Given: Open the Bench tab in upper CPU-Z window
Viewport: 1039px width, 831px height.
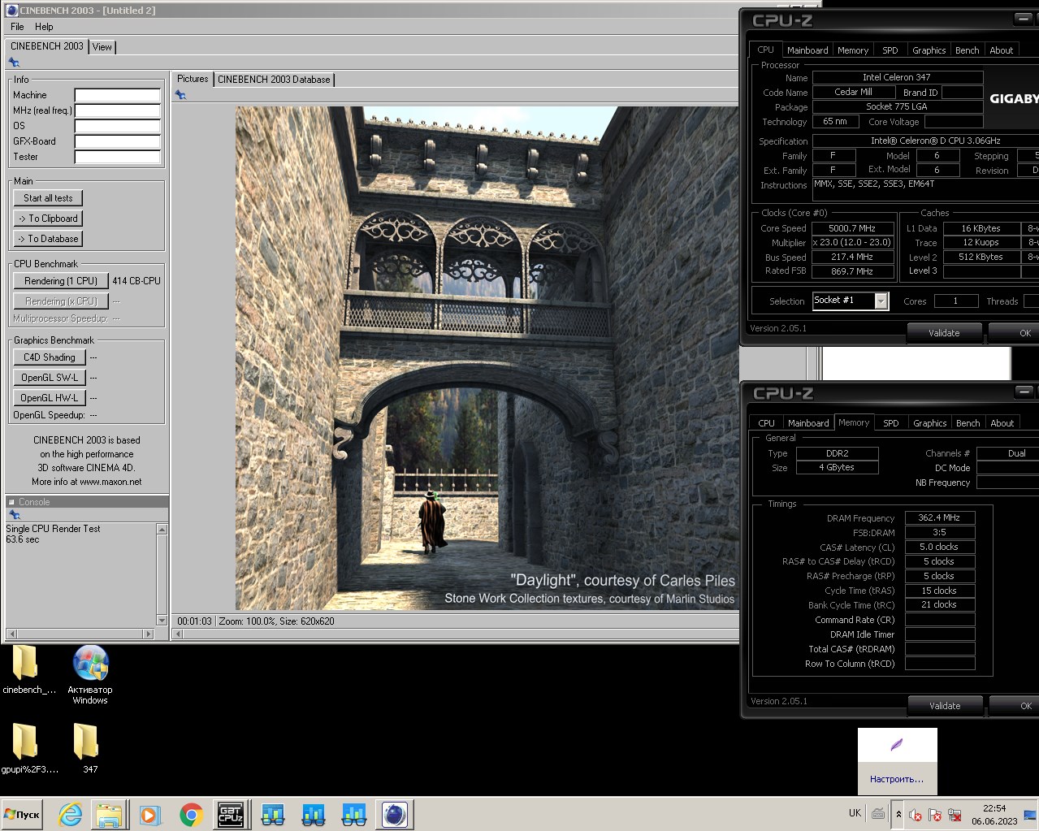Looking at the screenshot, I should [x=967, y=50].
